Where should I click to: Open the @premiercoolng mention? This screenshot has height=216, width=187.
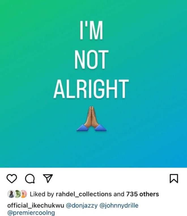[31, 213]
